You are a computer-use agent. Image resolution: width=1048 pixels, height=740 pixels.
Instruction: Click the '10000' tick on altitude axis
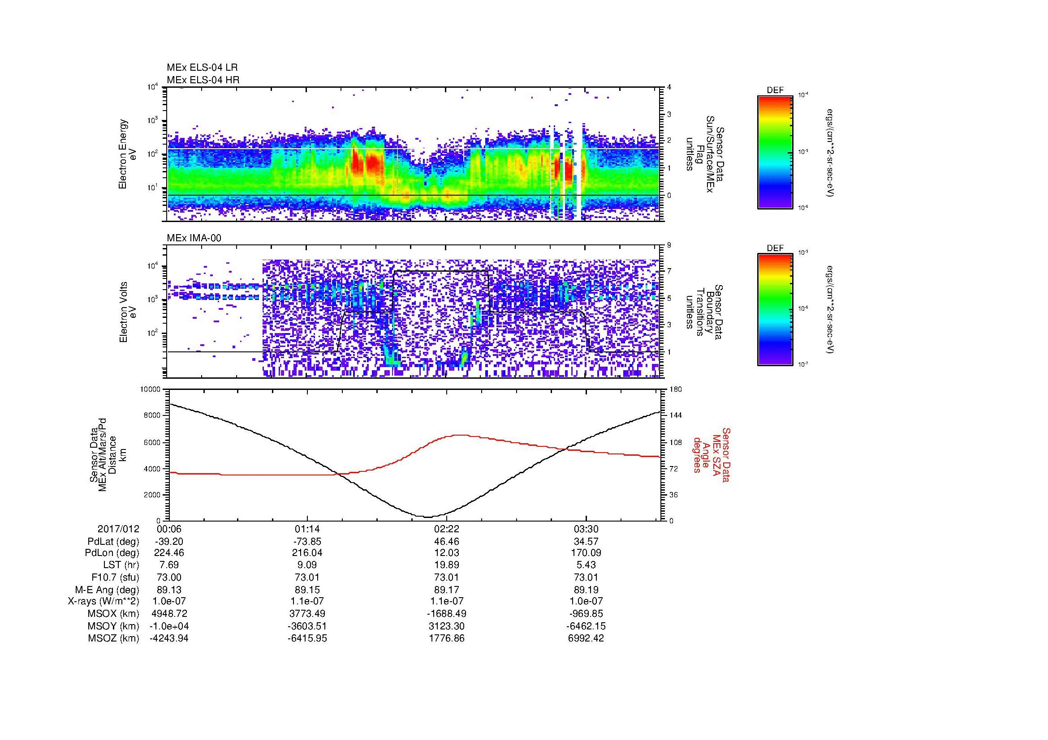[x=151, y=389]
